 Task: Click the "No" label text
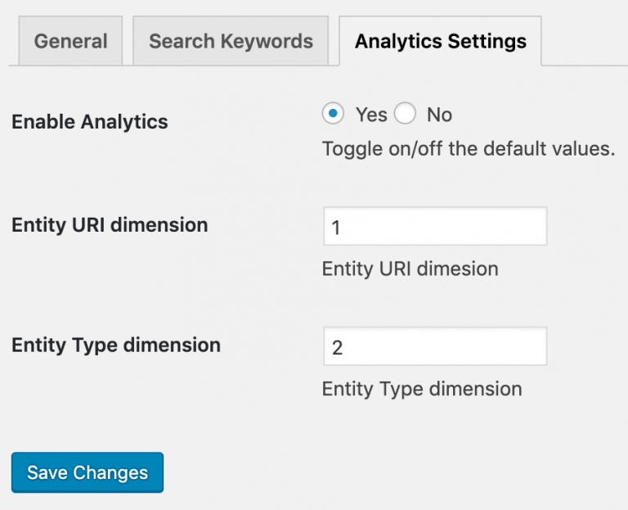click(439, 115)
